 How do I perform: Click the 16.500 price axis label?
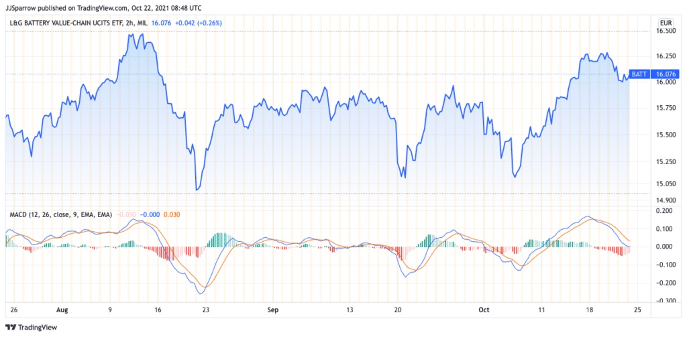[666, 31]
